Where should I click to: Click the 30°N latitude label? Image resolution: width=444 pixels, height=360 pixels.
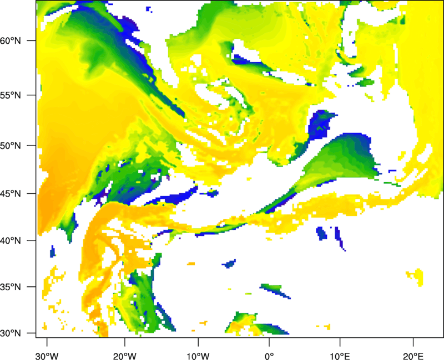pos(11,333)
